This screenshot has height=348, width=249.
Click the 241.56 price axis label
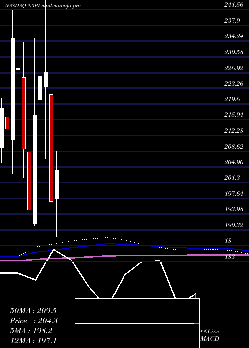click(234, 5)
